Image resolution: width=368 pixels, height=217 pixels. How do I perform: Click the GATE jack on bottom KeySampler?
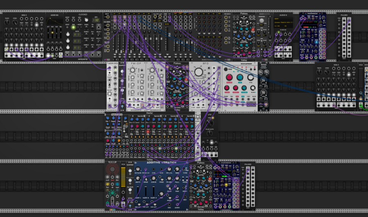coord(216,207)
